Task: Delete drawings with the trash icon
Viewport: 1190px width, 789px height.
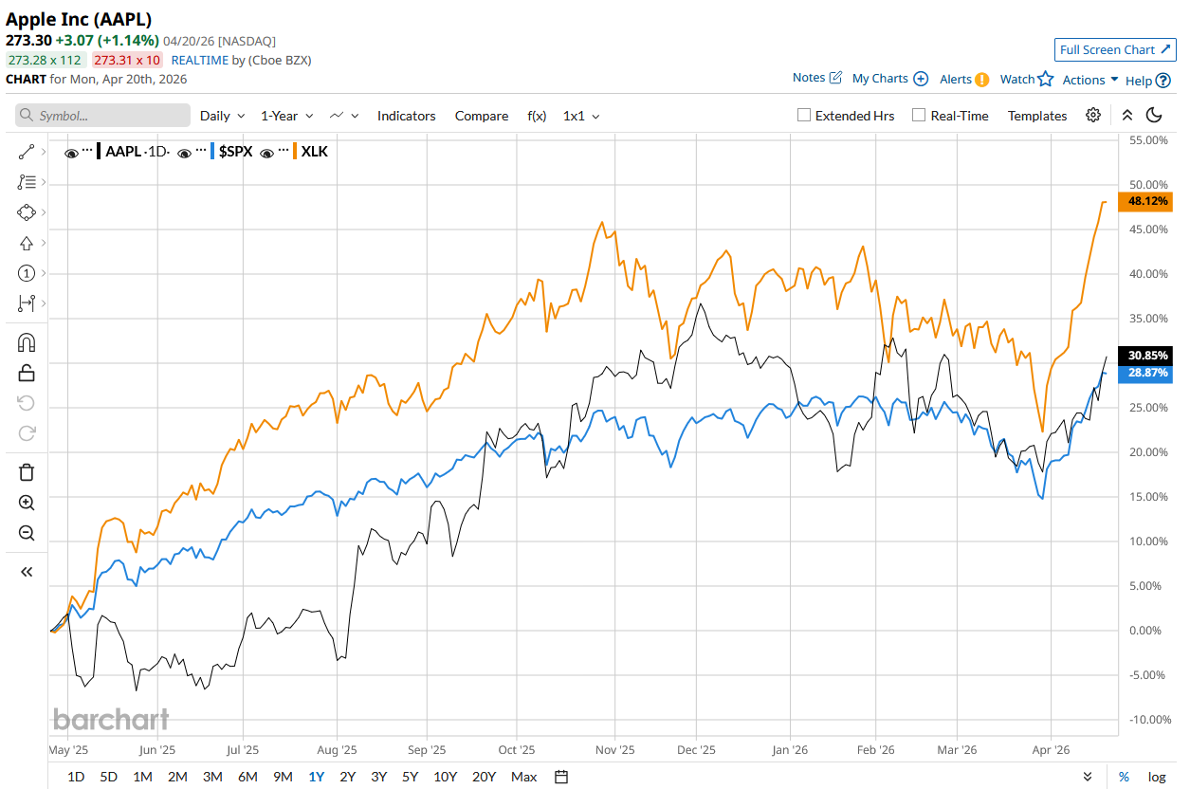Action: 27,471
